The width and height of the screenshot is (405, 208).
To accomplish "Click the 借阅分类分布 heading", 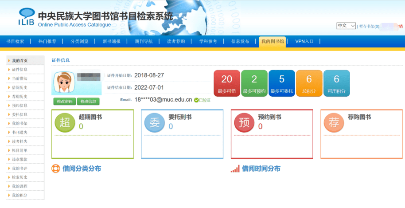I will click(82, 169).
